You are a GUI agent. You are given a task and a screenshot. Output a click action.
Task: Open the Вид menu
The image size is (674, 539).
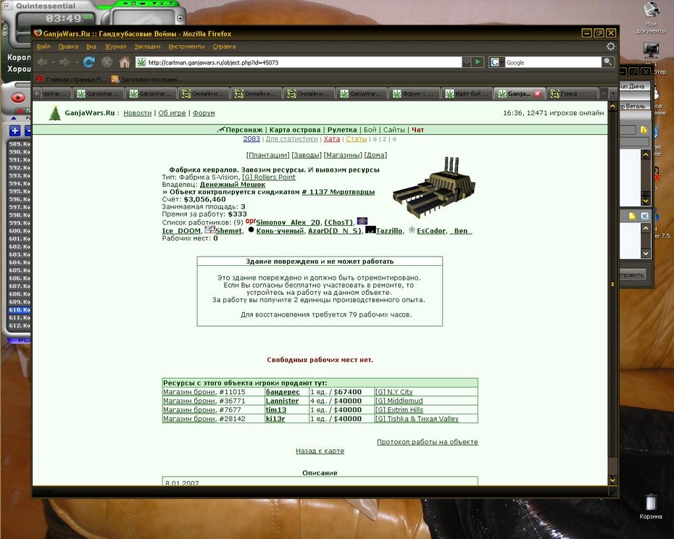click(x=91, y=46)
